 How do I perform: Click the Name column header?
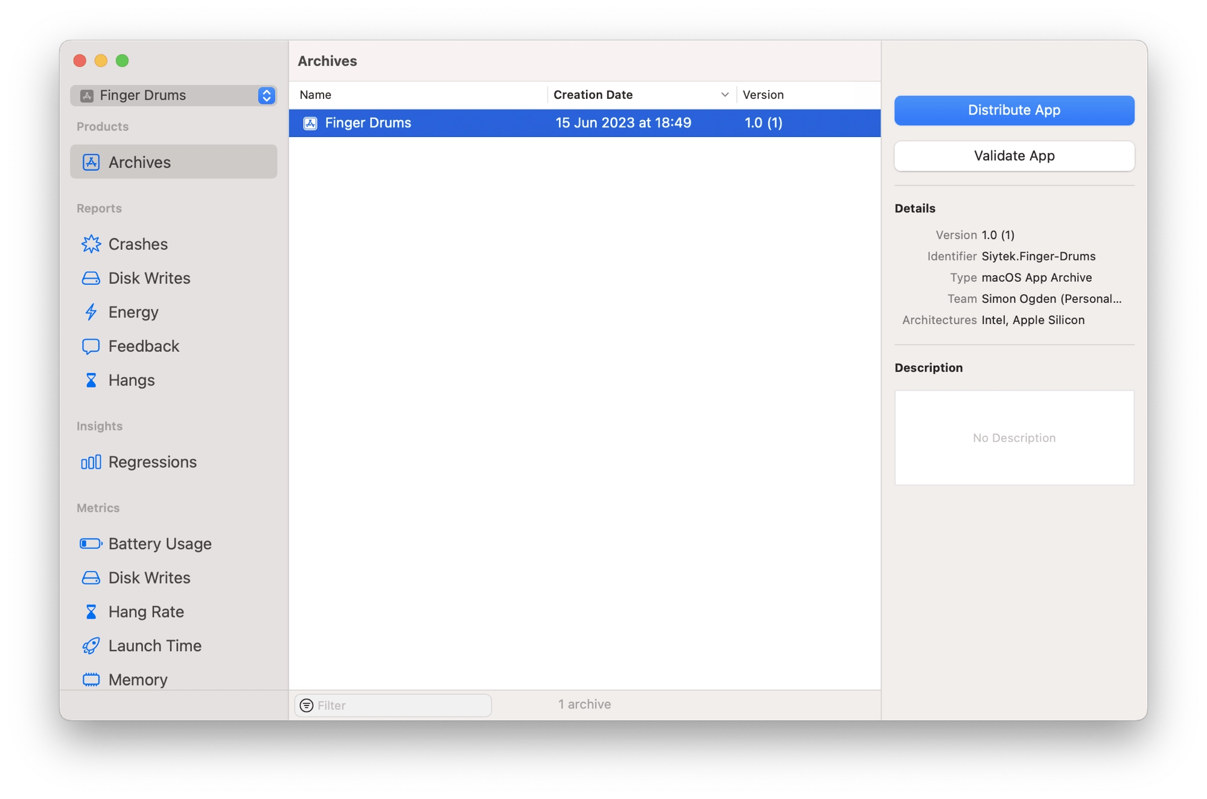[x=315, y=95]
